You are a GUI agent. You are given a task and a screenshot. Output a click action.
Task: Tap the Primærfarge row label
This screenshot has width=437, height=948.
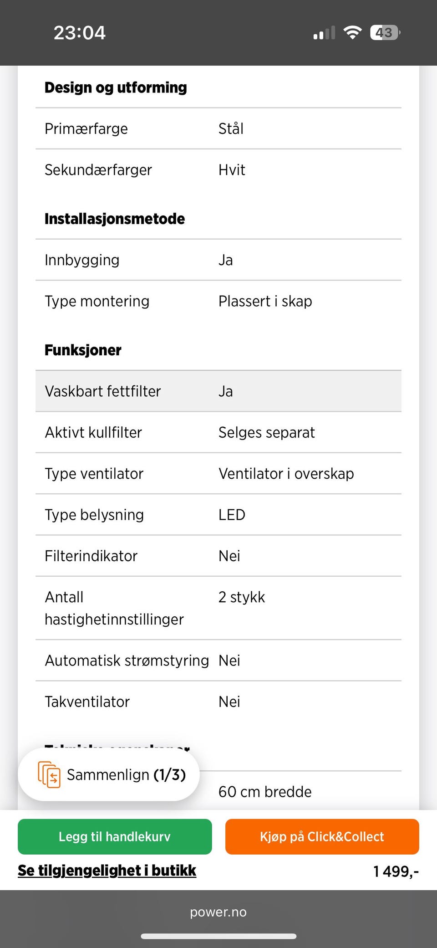pos(86,129)
